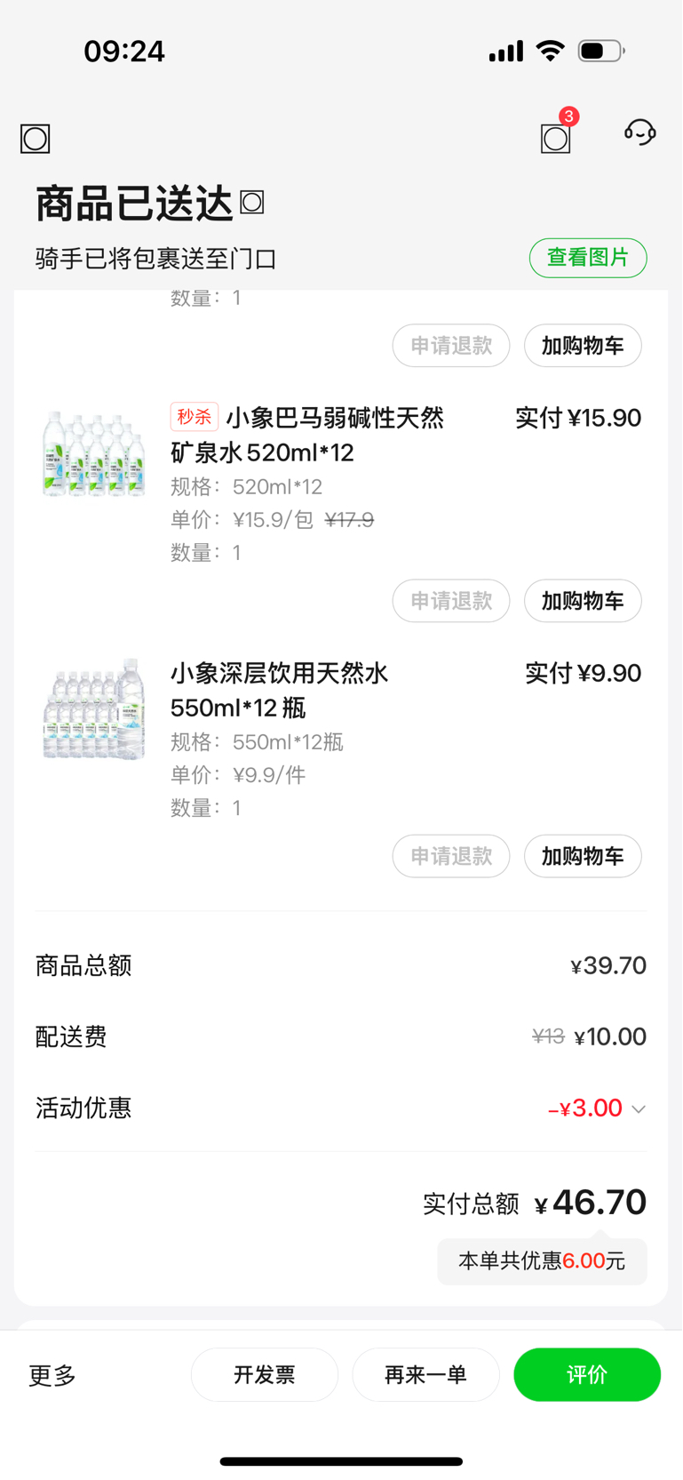Open the icon with red badge 3
Image resolution: width=683 pixels, height=1480 pixels.
556,138
